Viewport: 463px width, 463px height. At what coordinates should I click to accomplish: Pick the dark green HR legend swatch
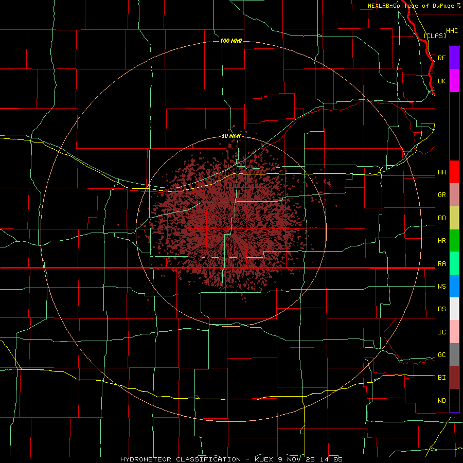(x=454, y=241)
